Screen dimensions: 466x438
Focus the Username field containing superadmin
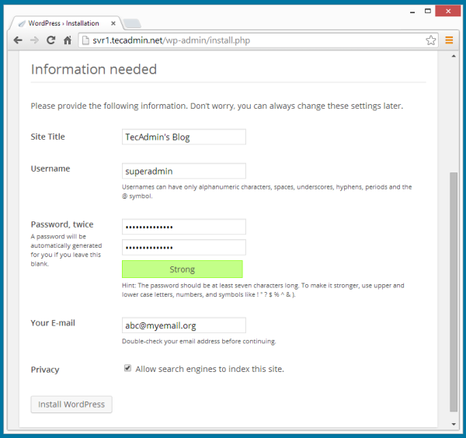pos(183,171)
